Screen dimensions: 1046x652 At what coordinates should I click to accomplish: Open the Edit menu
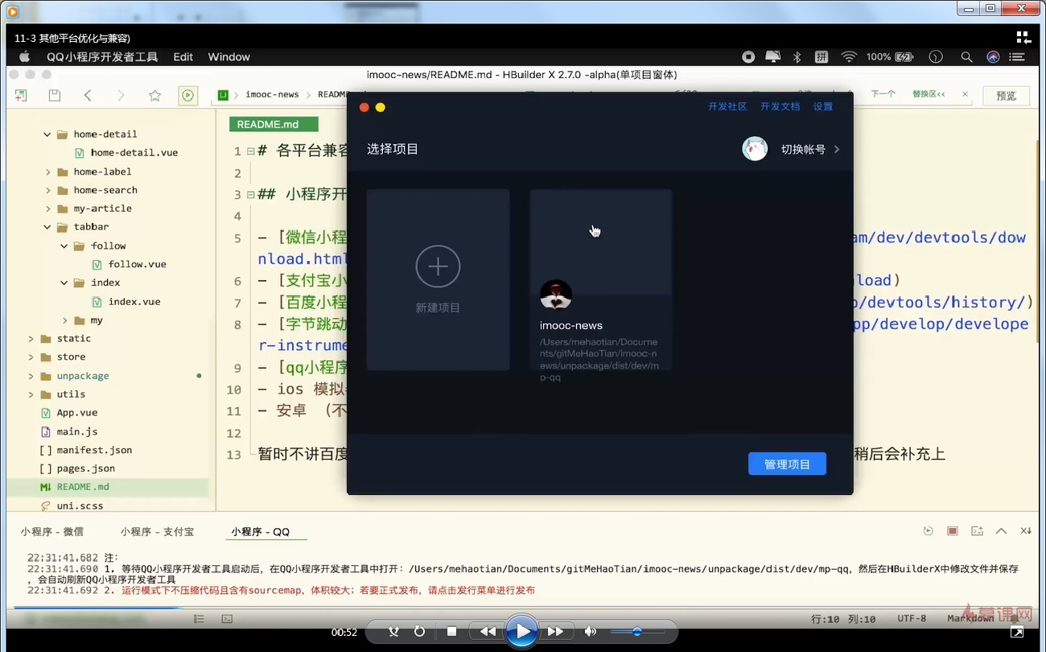(x=183, y=56)
